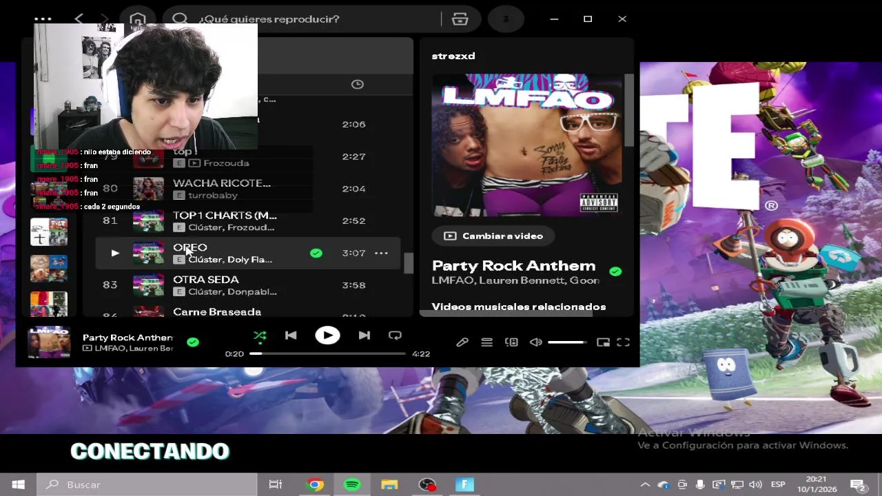Select the 'Carne Braseada' track

[217, 311]
